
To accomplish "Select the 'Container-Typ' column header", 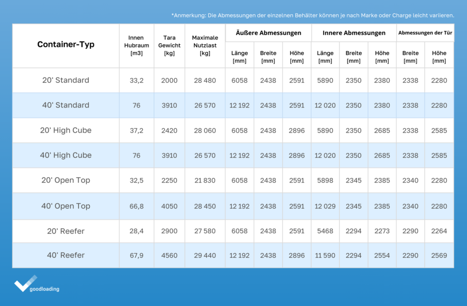I will 66,44.
